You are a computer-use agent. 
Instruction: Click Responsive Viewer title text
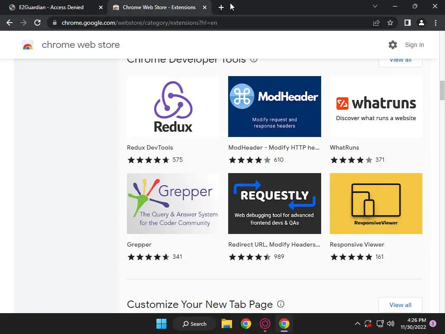[x=357, y=244]
